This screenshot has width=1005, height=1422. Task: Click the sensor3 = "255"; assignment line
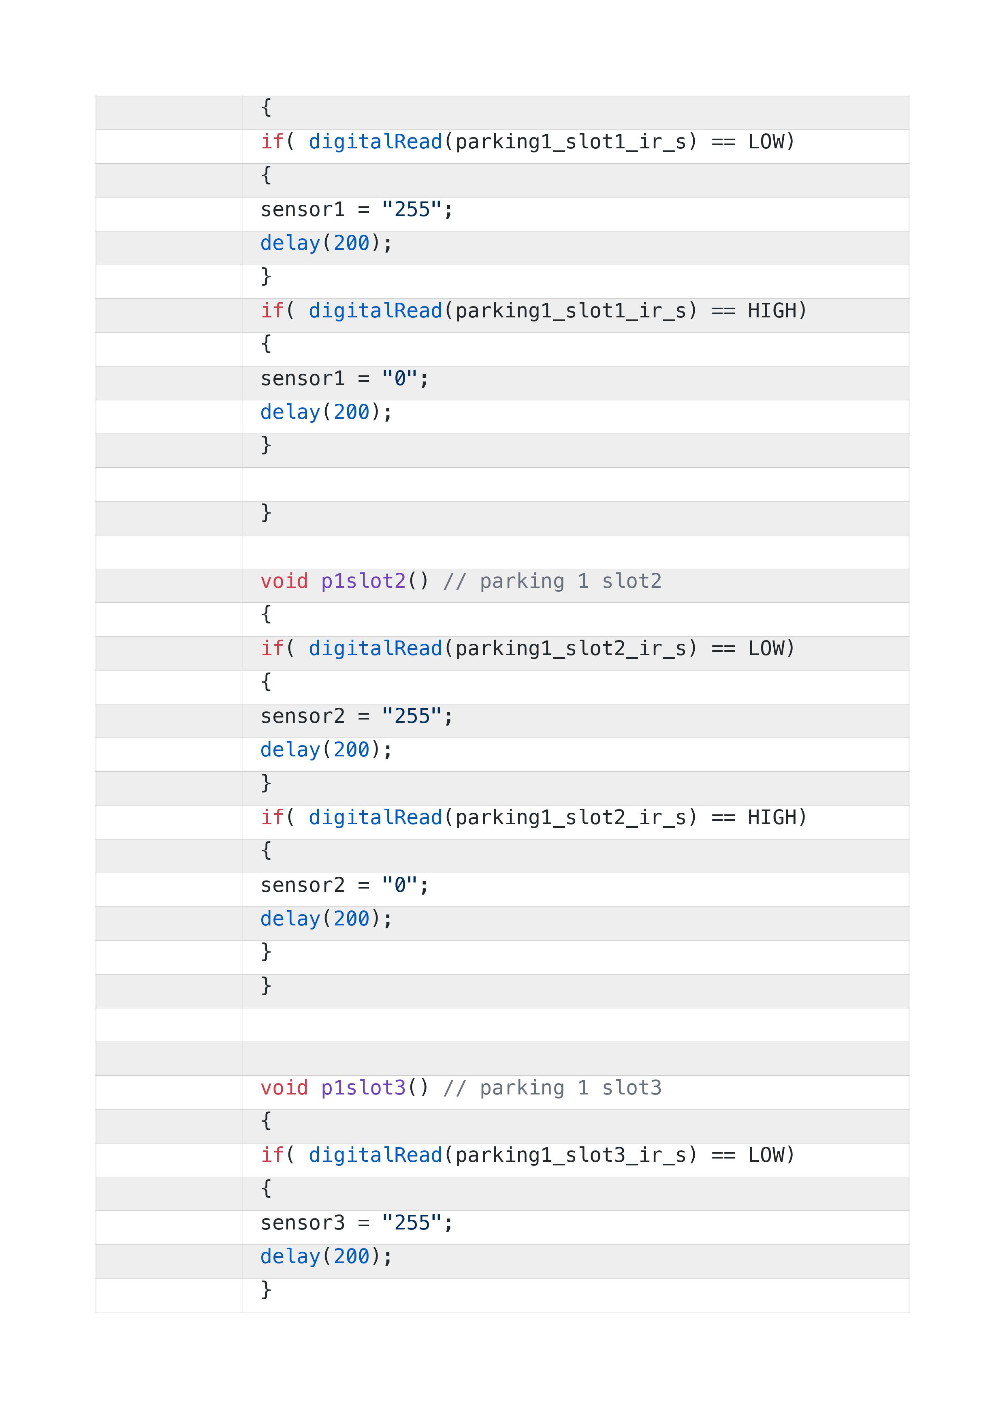(356, 1223)
